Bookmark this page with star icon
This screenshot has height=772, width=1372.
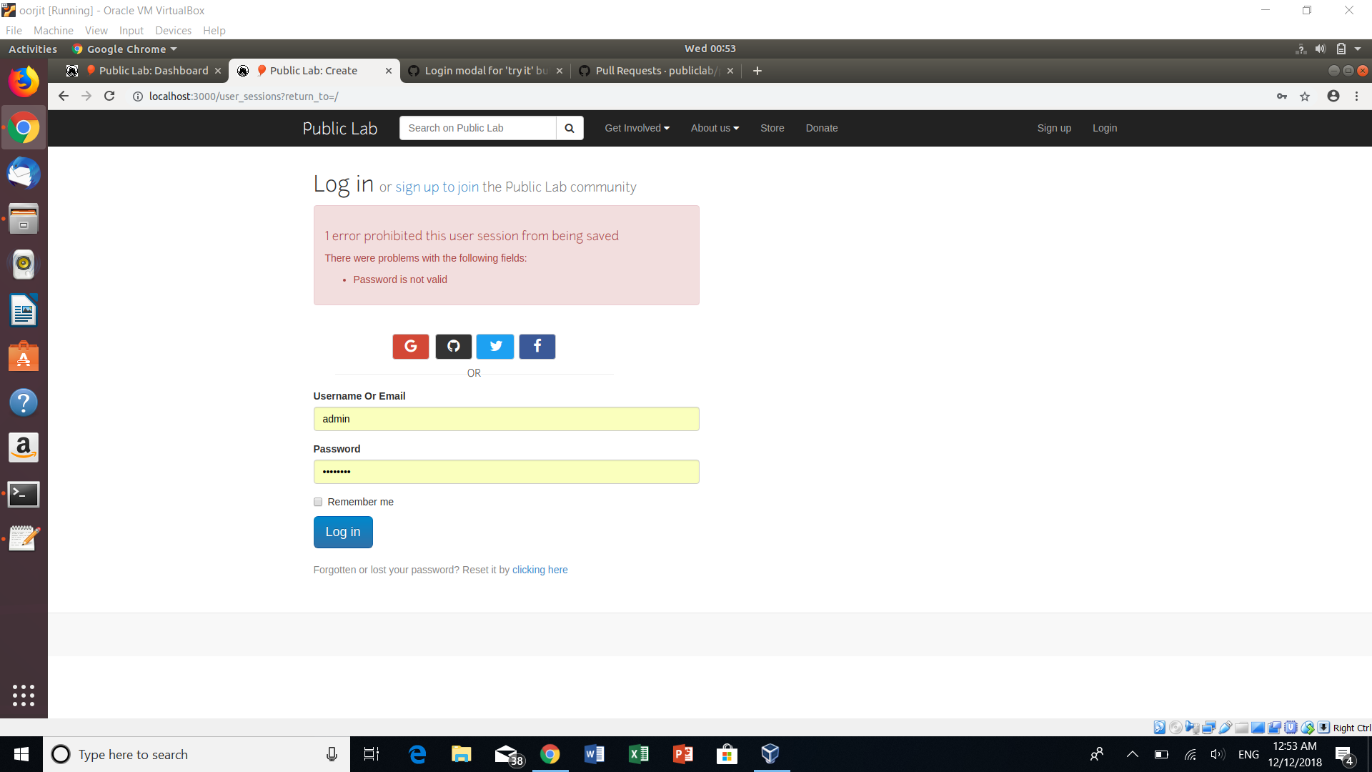point(1305,96)
